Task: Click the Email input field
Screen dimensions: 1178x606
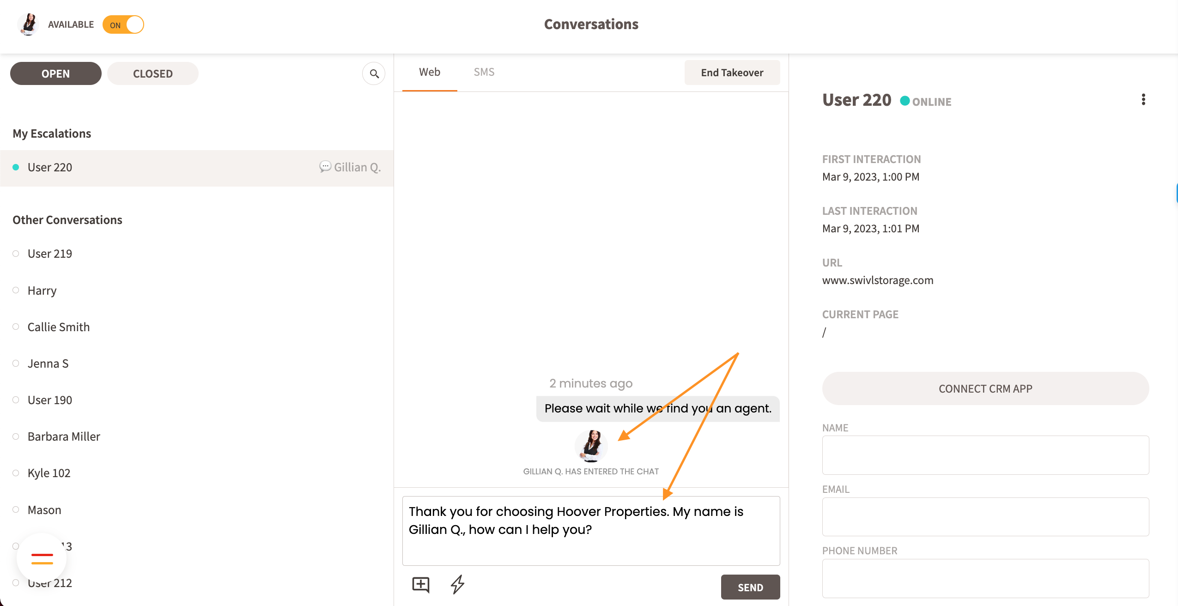Action: (x=985, y=517)
